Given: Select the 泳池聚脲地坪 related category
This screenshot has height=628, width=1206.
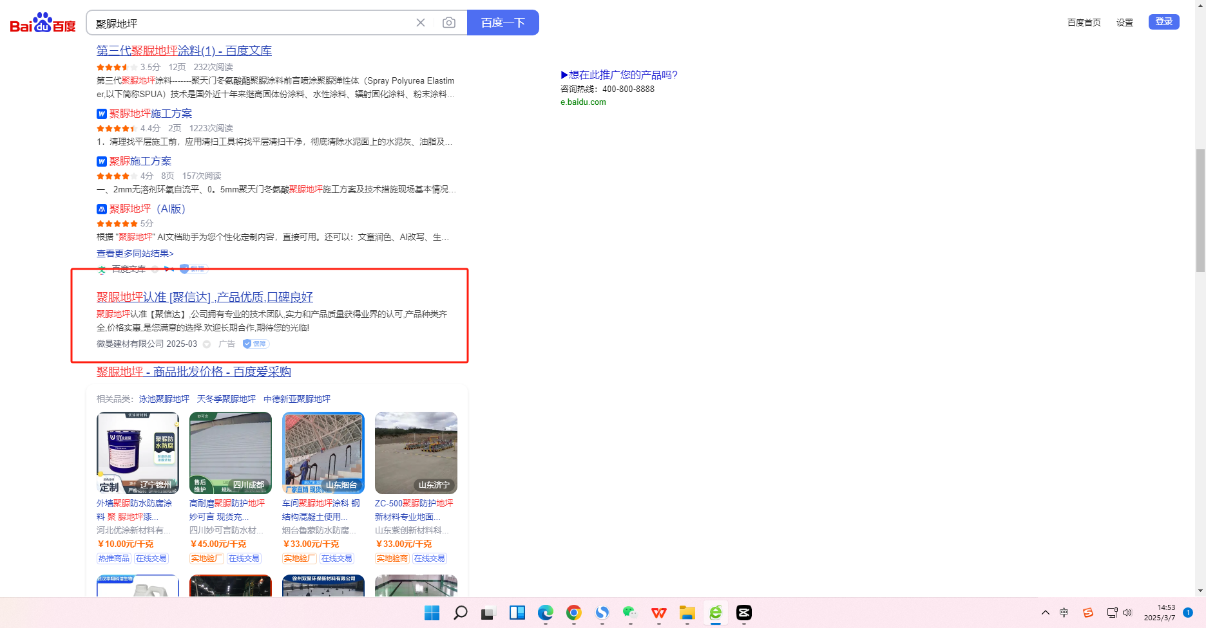Looking at the screenshot, I should 164,399.
